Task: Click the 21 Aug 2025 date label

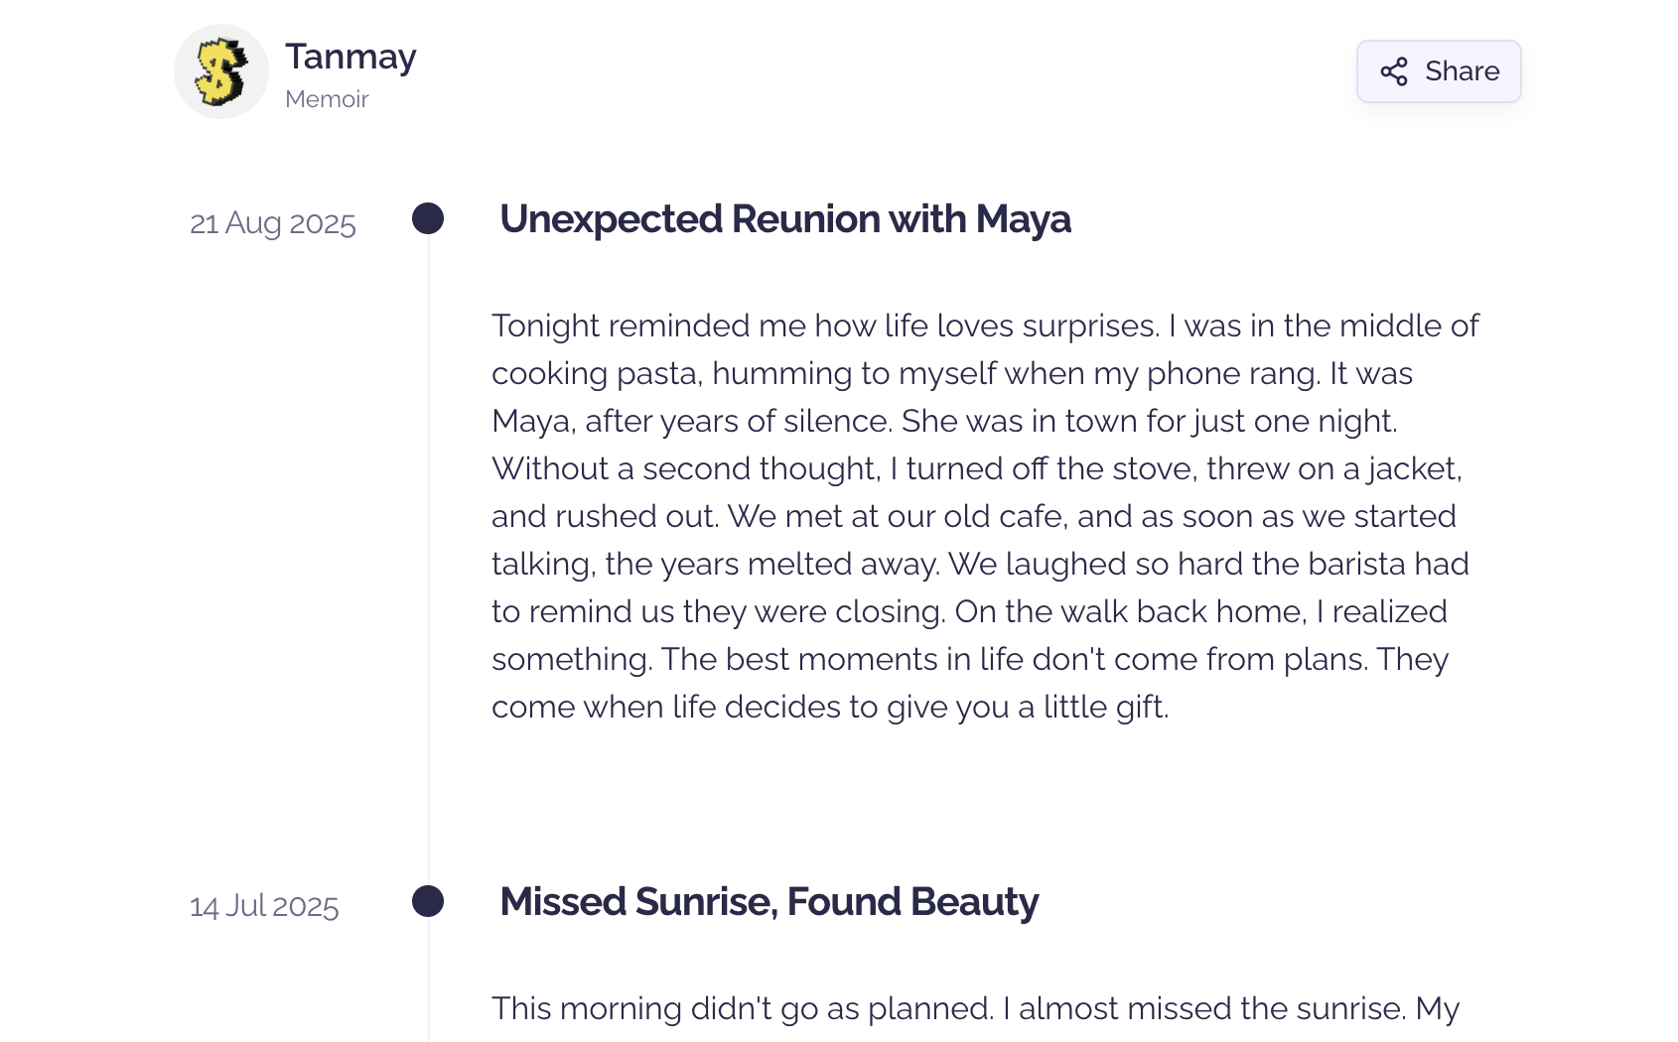Action: 273,223
